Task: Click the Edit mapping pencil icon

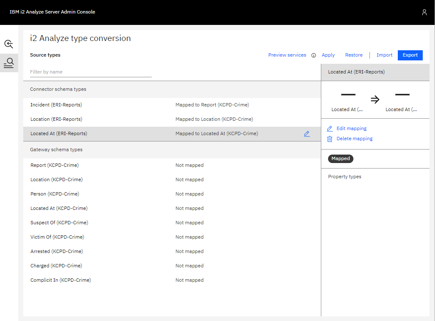Action: [x=330, y=128]
